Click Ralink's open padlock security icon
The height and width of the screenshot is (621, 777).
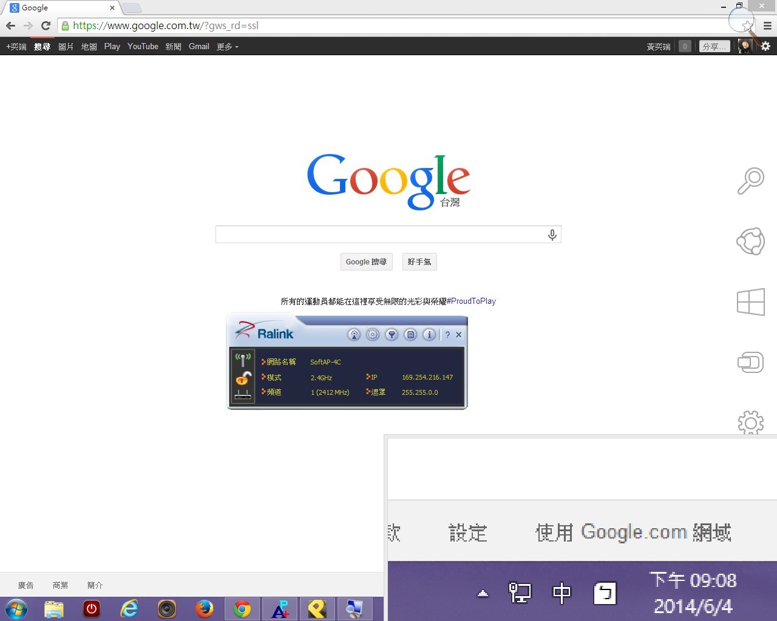[x=243, y=378]
